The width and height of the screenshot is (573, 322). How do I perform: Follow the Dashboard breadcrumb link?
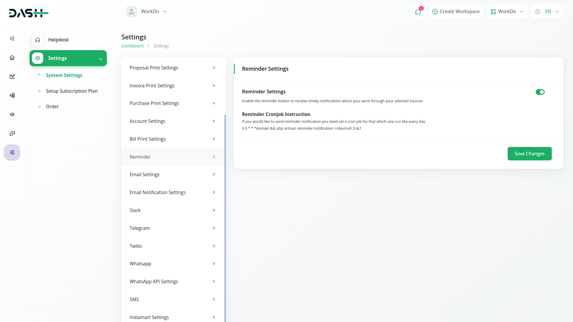[x=132, y=46]
